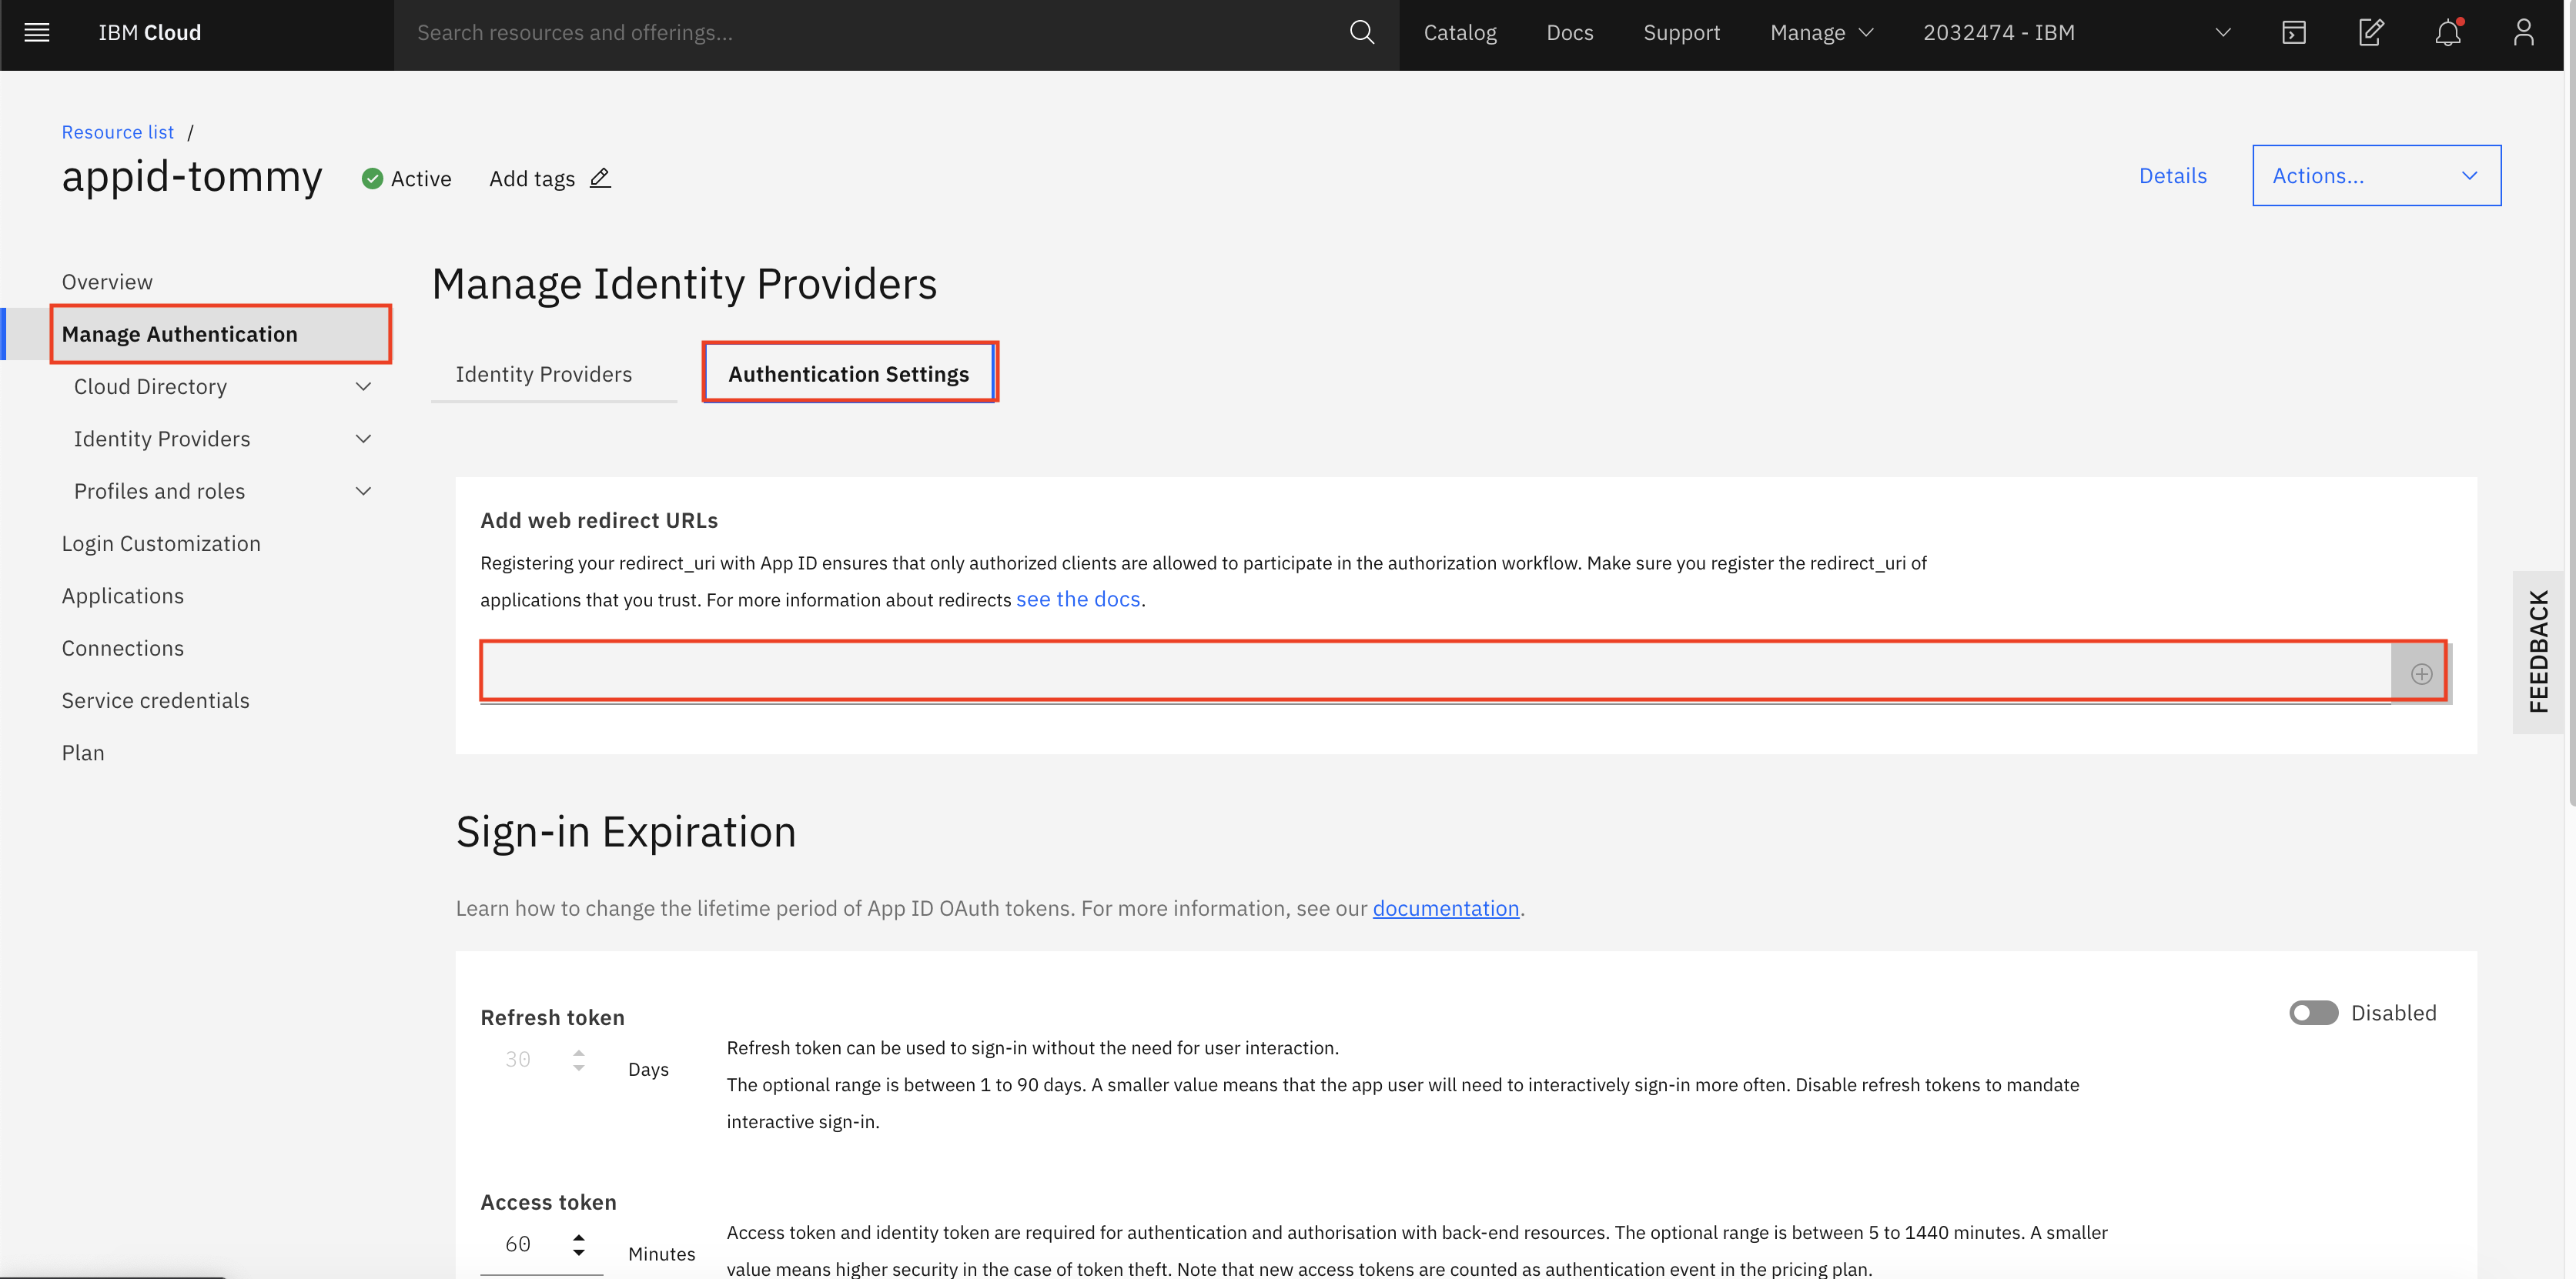2576x1279 pixels.
Task: Select the Authentication Settings tab
Action: point(849,374)
